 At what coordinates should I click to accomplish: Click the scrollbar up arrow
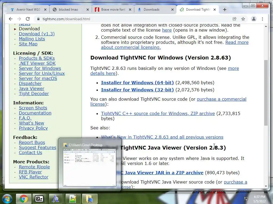266,26
